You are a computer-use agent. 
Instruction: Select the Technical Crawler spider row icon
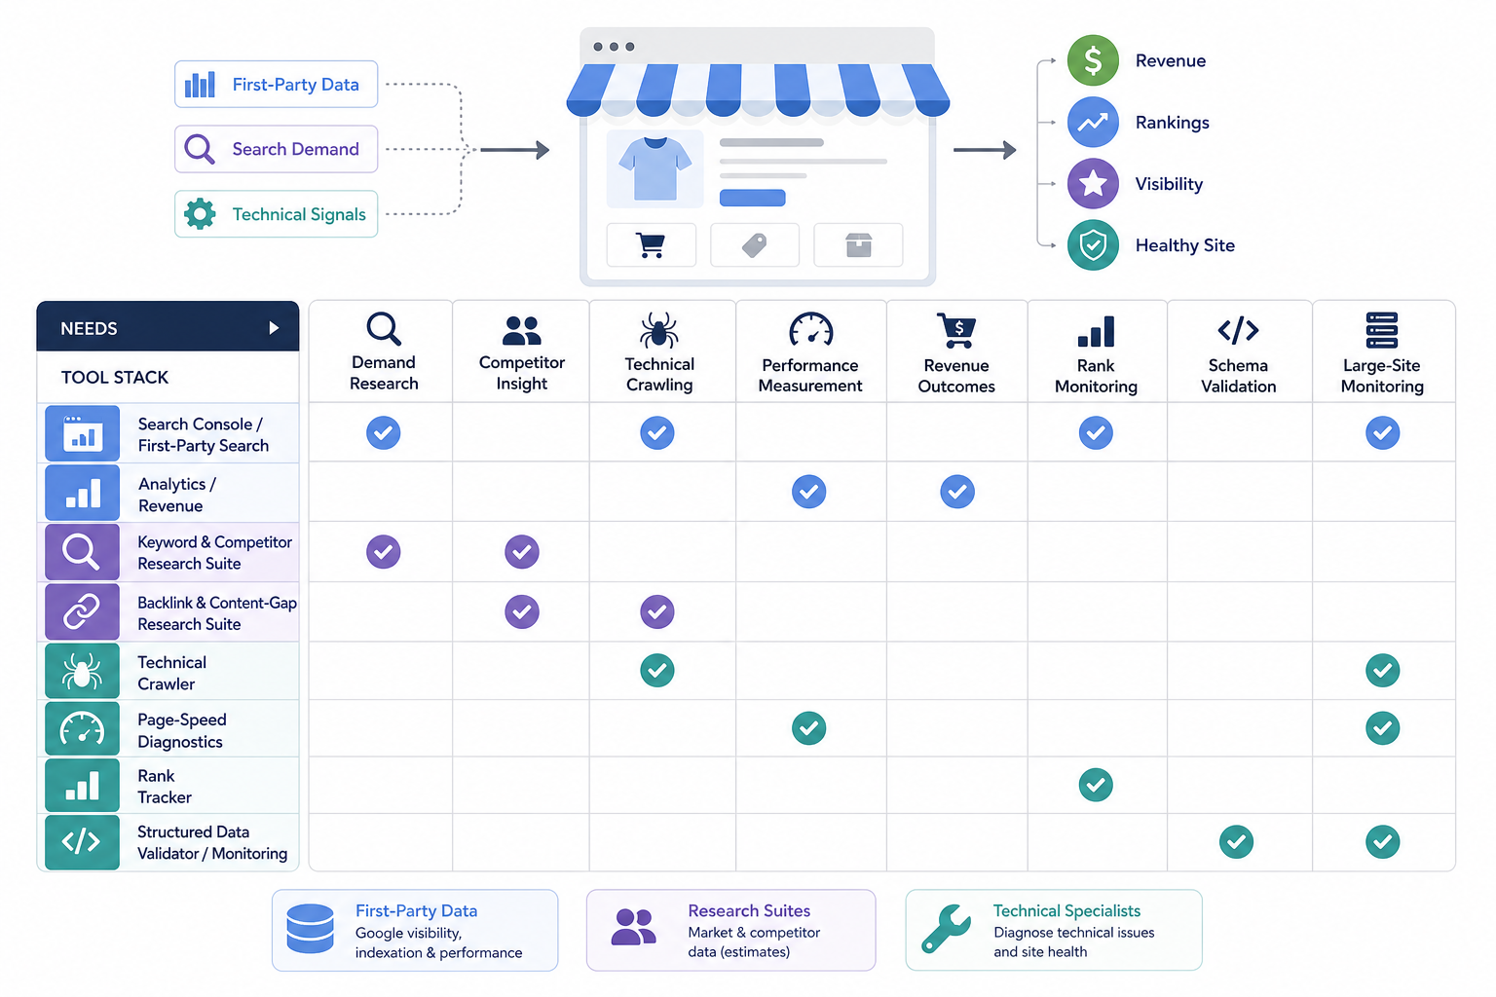pyautogui.click(x=83, y=671)
